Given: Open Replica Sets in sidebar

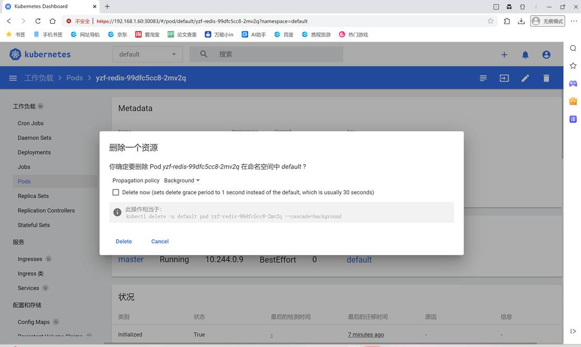Looking at the screenshot, I should point(33,196).
